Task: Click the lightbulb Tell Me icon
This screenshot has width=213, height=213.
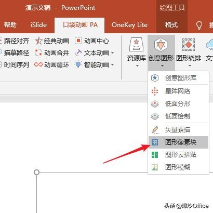Action: click(199, 25)
